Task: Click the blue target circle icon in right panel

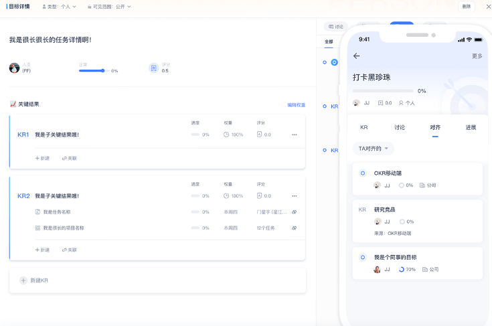Action: point(335,62)
